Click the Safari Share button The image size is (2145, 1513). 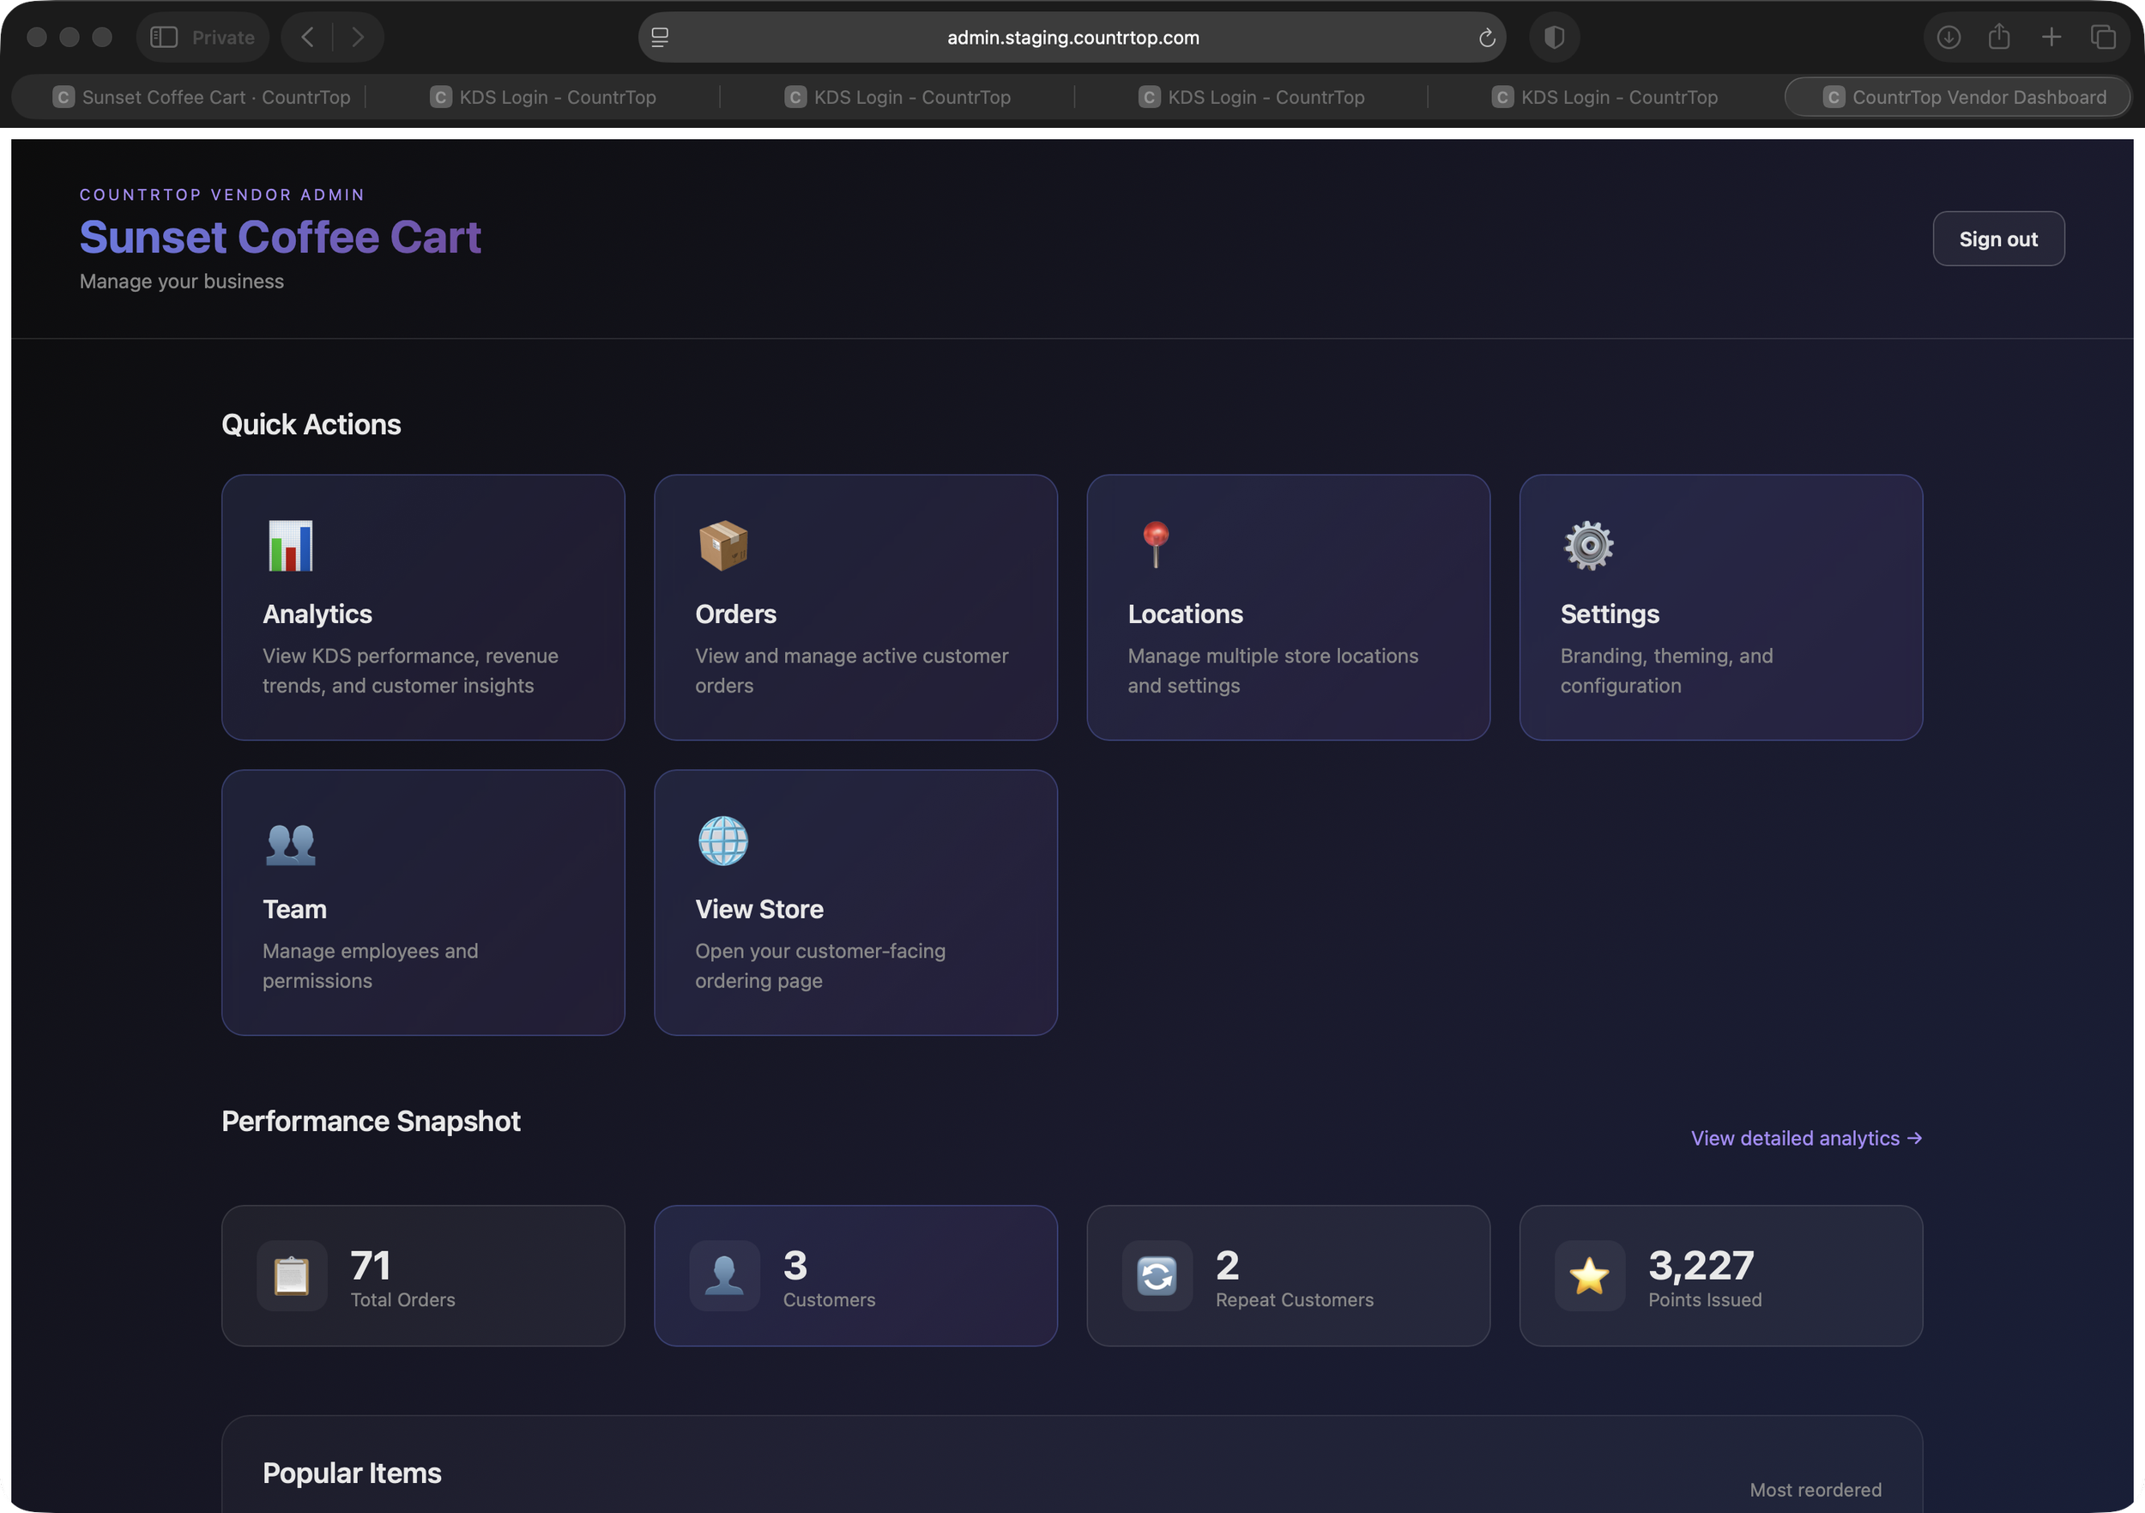(1998, 38)
